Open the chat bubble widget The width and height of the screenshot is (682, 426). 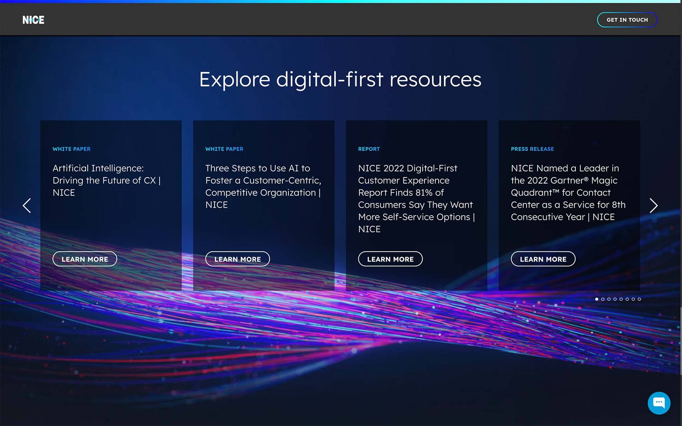659,403
